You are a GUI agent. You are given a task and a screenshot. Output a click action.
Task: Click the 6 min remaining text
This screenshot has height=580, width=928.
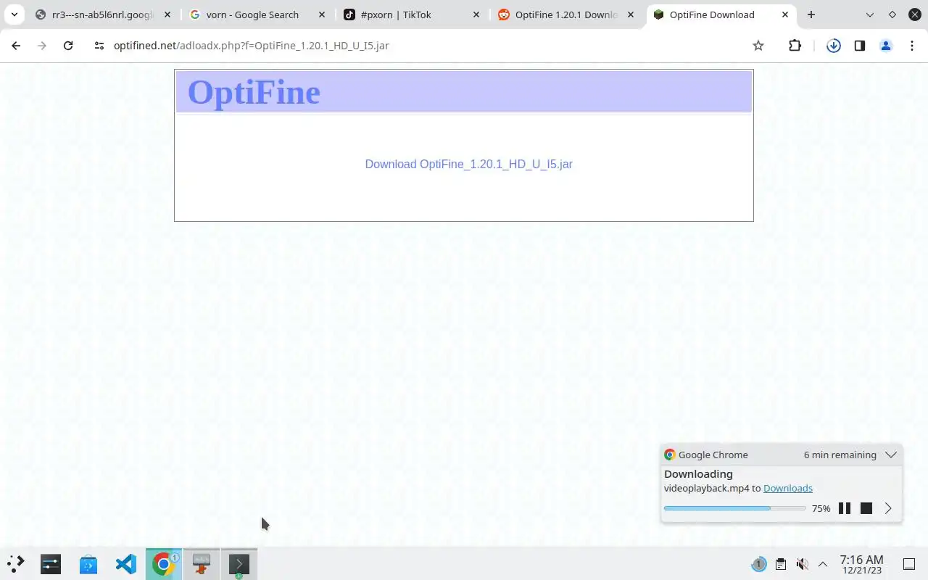coord(840,455)
